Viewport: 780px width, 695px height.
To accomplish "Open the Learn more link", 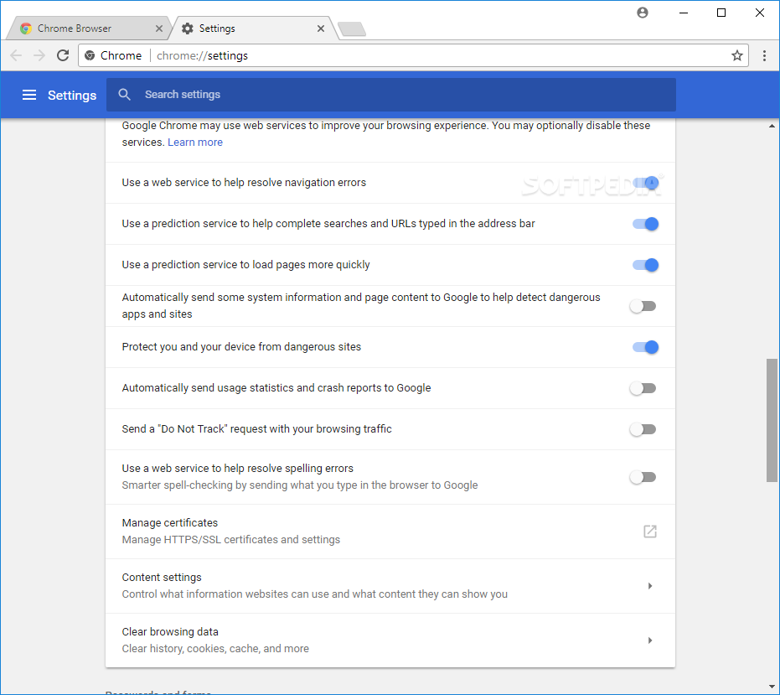I will 195,143.
